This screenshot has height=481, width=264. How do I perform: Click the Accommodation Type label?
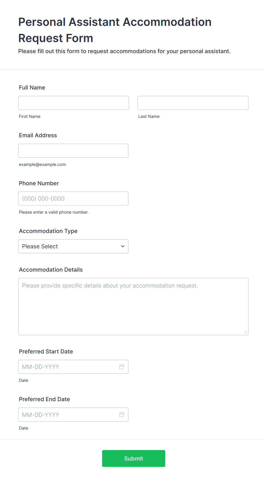coord(48,231)
